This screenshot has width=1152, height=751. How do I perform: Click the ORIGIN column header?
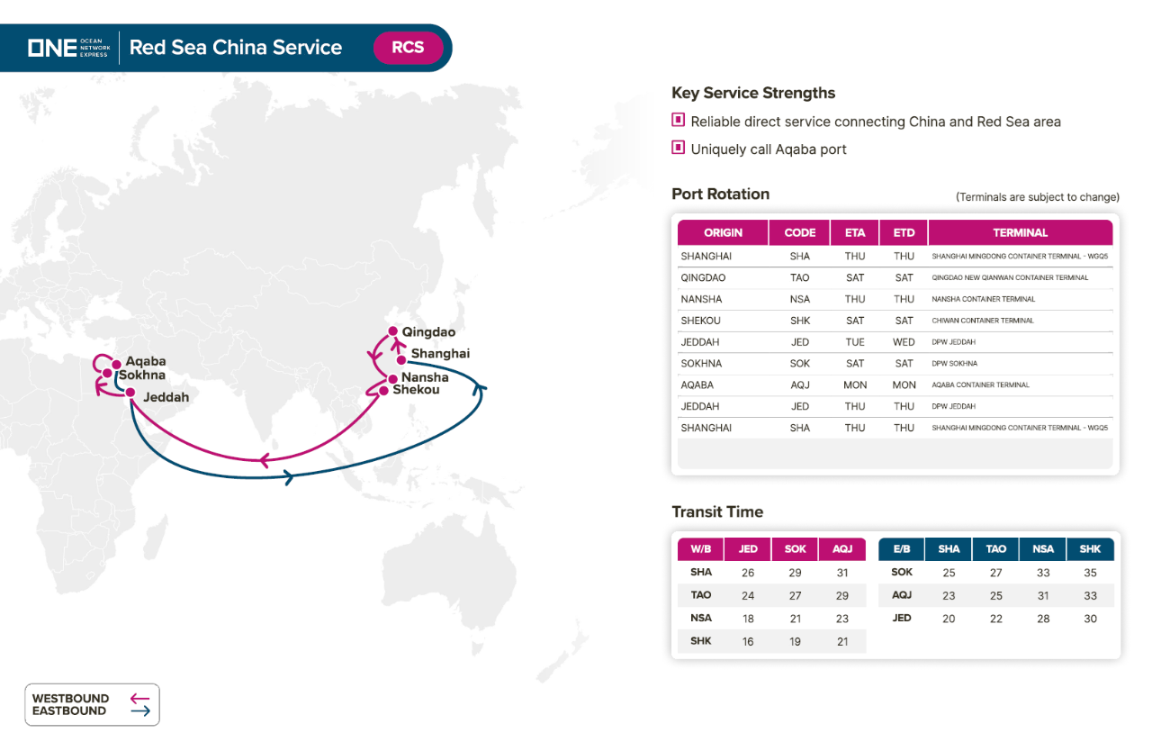(723, 232)
